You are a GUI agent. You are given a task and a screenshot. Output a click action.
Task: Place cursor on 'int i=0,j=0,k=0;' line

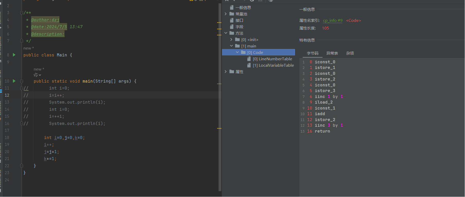pyautogui.click(x=64, y=138)
